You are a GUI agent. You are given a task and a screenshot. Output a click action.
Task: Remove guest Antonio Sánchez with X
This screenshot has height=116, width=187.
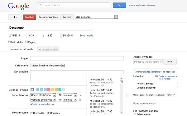pyautogui.click(x=177, y=88)
